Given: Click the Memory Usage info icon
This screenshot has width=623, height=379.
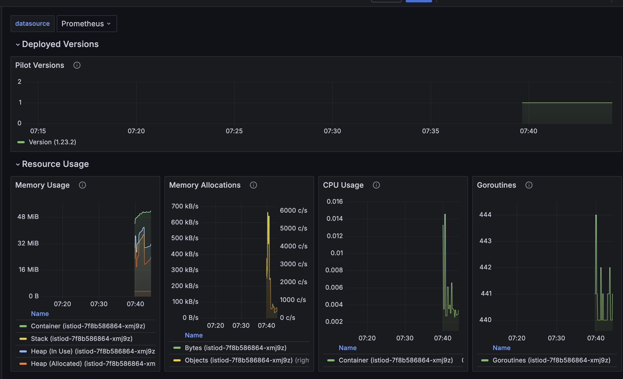Looking at the screenshot, I should pyautogui.click(x=82, y=185).
